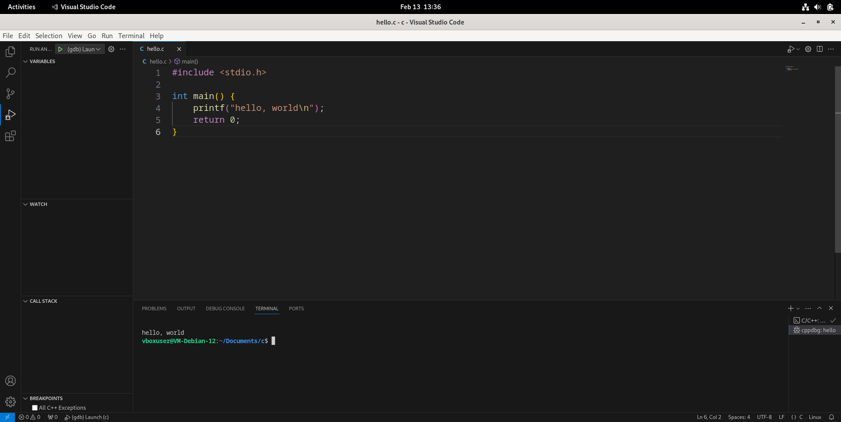
Task: Switch to the PORTS panel tab
Action: [296, 309]
